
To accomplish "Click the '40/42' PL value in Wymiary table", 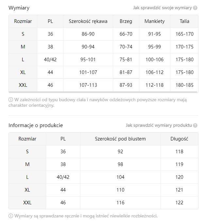I will 50,60.
